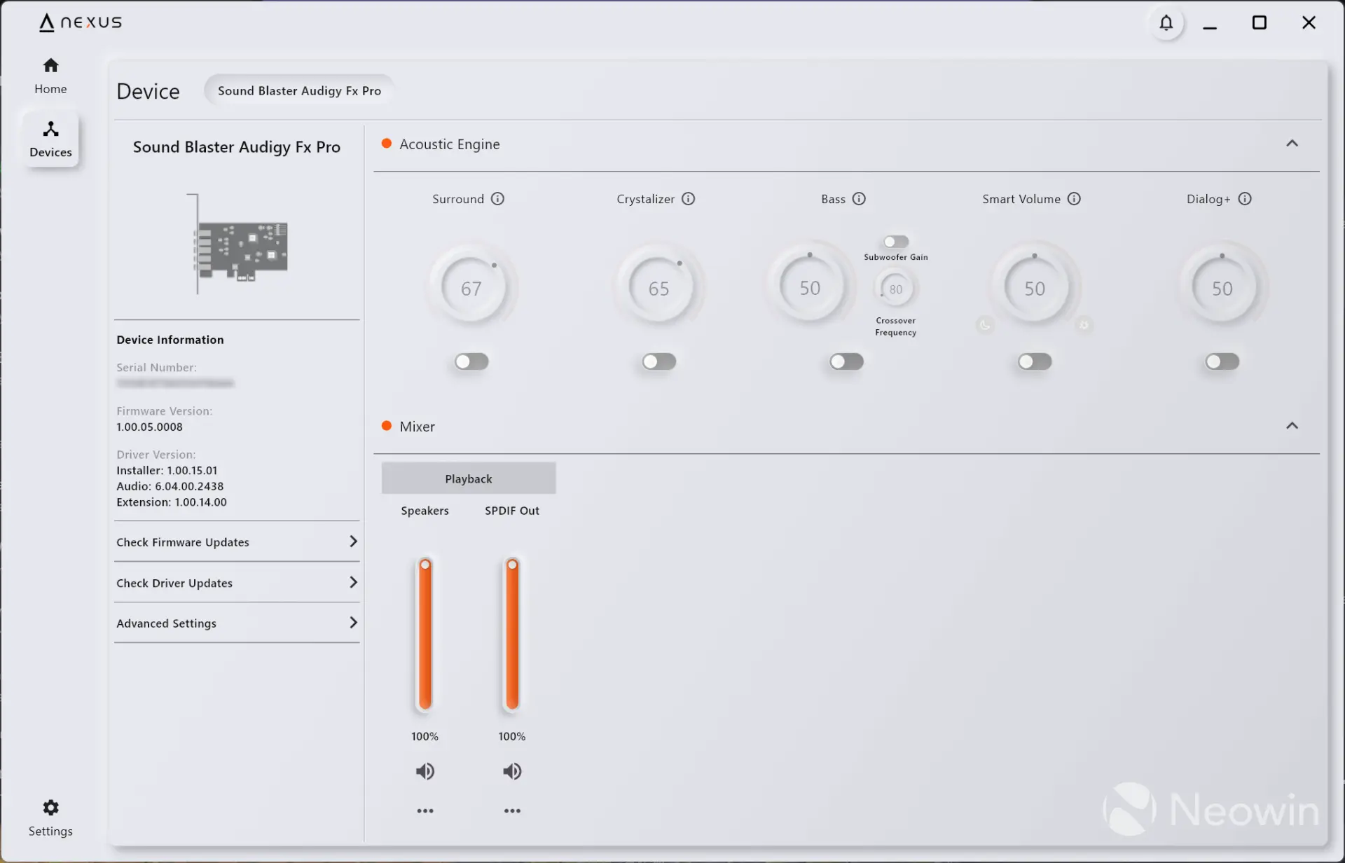Enable the Surround toggle switch
The height and width of the screenshot is (863, 1345).
471,361
